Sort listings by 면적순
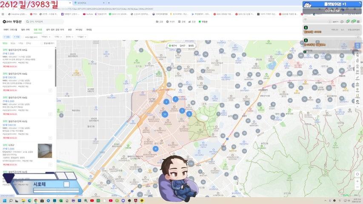The height and width of the screenshot is (204, 363). (x=29, y=43)
